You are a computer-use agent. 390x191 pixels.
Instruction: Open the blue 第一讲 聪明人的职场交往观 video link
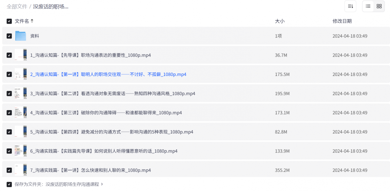point(108,74)
